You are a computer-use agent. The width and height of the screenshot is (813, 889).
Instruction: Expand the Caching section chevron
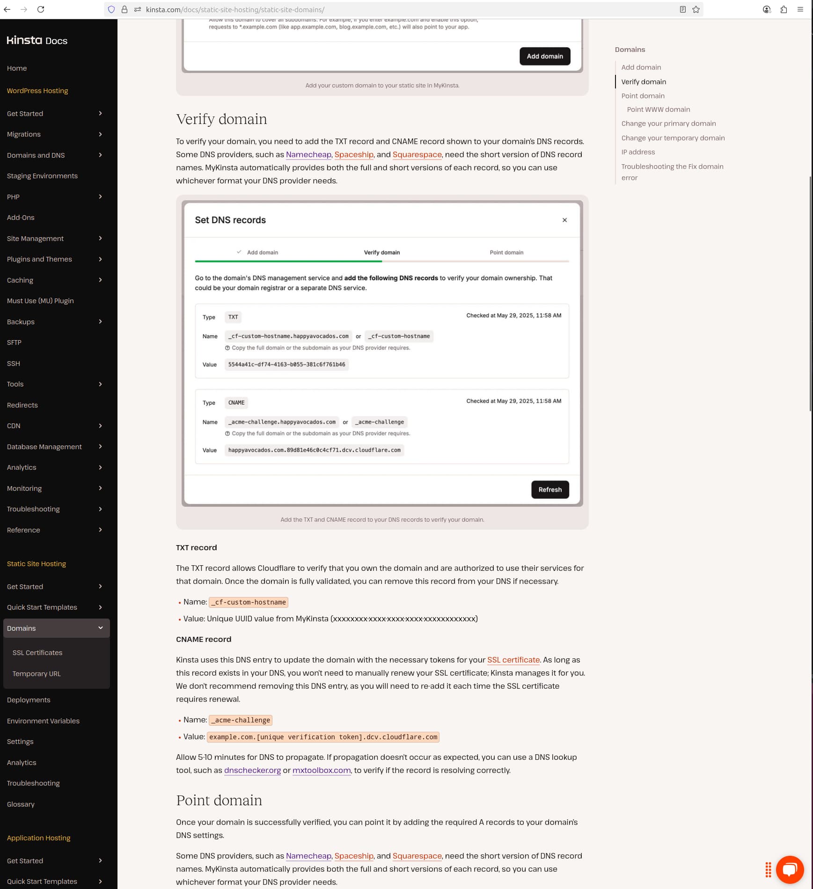pos(100,280)
